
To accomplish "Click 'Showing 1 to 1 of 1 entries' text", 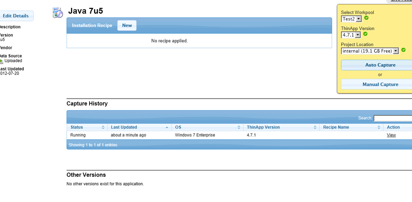I will [93, 145].
